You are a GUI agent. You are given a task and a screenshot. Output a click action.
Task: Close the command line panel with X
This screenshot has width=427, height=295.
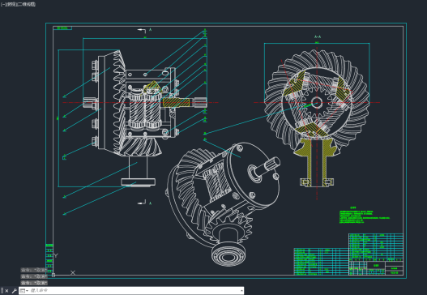(6, 291)
